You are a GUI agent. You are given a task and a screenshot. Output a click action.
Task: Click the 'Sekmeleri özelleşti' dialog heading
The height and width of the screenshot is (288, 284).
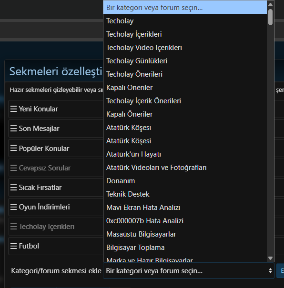click(56, 71)
